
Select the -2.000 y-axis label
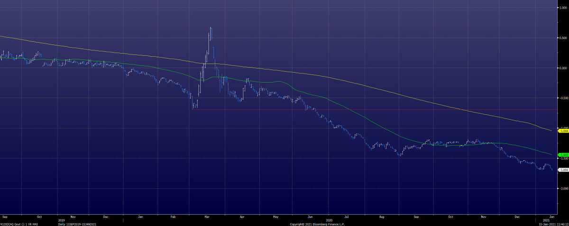point(563,189)
